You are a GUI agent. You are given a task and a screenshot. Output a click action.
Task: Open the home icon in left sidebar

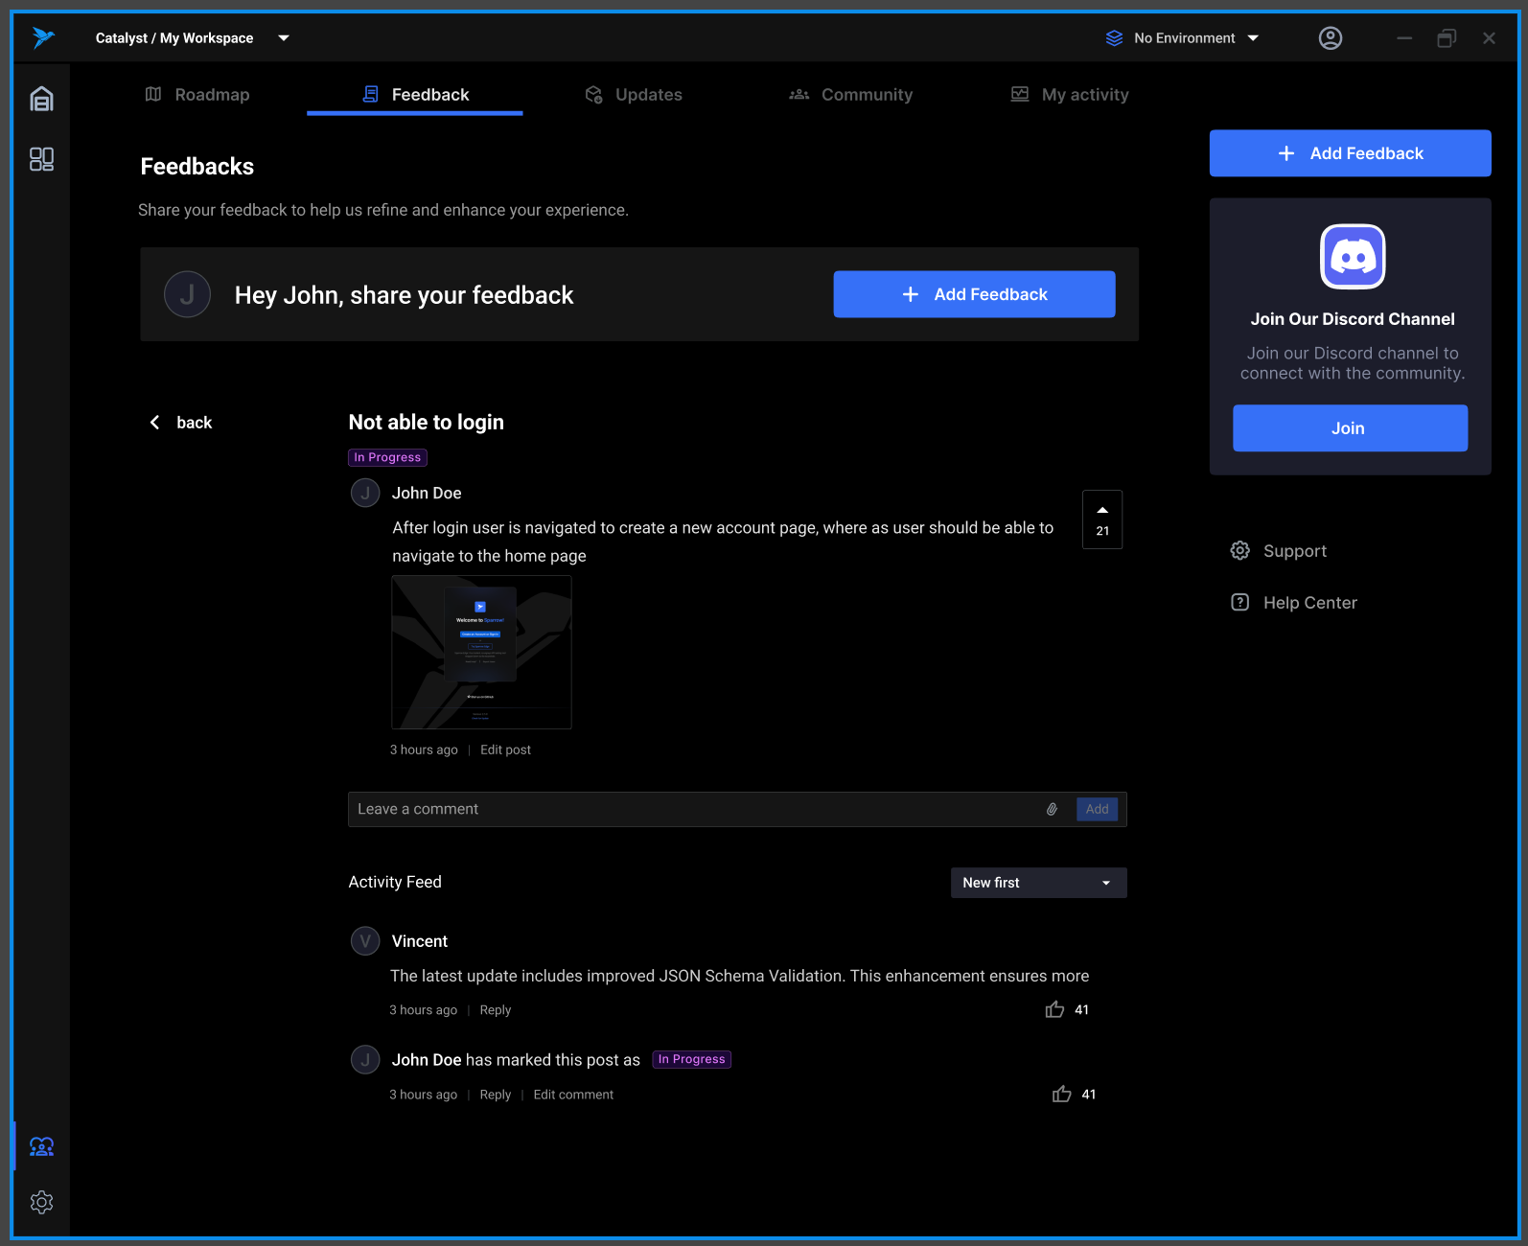pyautogui.click(x=41, y=100)
